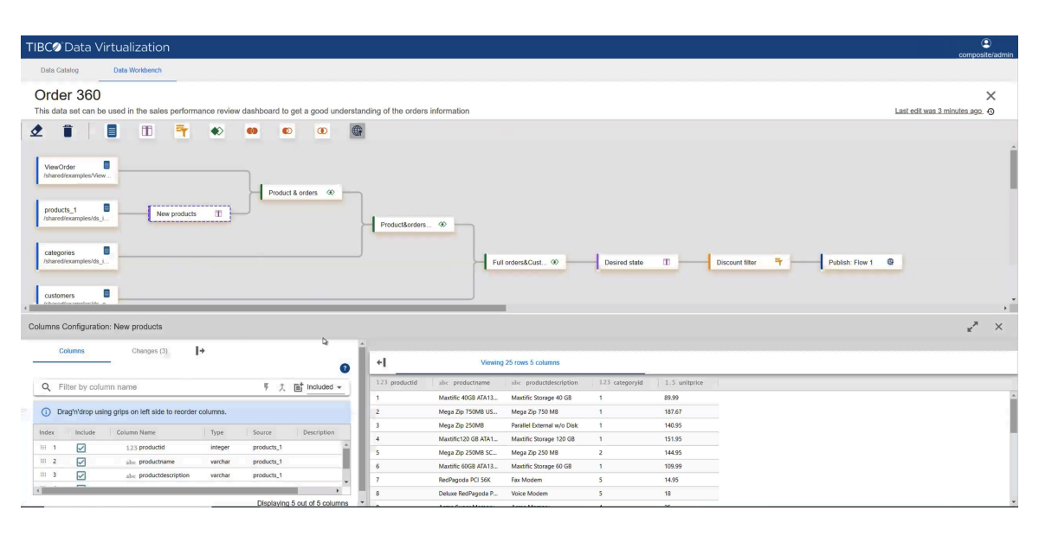Click the preview eye on Product & orders node
Image resolution: width=1039 pixels, height=542 pixels.
[331, 193]
